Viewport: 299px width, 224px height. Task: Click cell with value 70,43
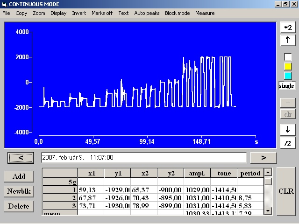click(x=144, y=198)
